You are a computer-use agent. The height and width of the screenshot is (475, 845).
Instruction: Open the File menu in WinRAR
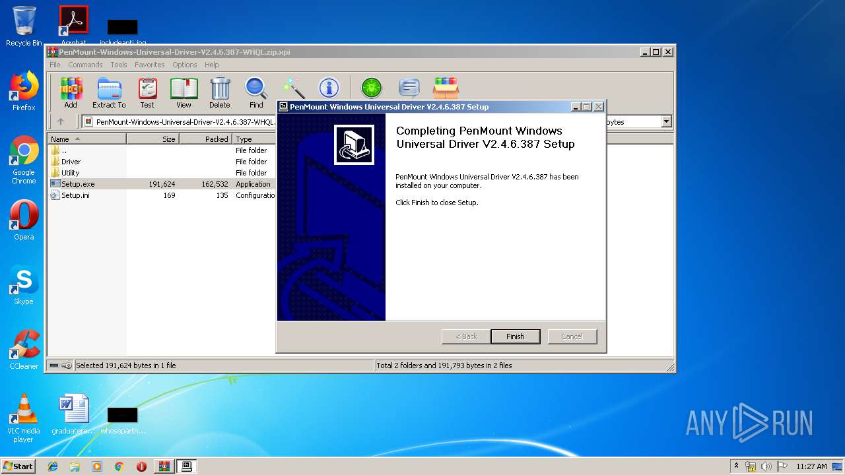[x=55, y=65]
